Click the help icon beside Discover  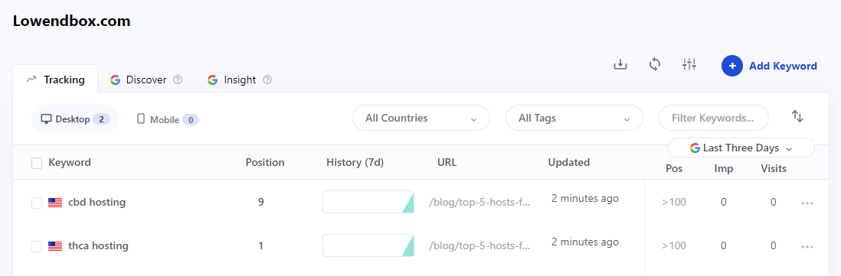[x=178, y=80]
